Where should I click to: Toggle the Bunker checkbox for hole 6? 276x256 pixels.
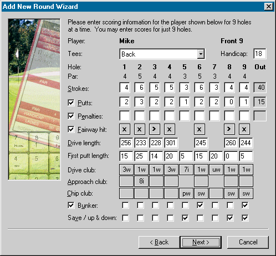click(x=200, y=205)
